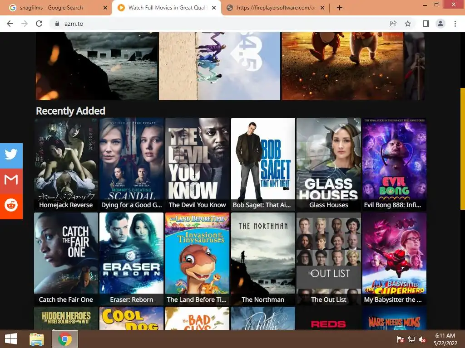Open Eraser: Reborn movie poster

point(131,259)
